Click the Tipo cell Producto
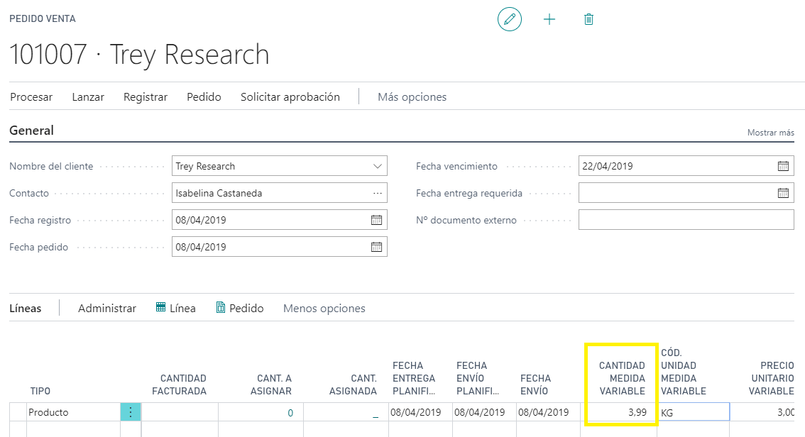The image size is (805, 437). pos(73,412)
